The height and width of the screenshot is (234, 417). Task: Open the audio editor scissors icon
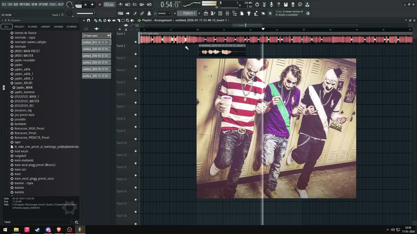point(264,5)
